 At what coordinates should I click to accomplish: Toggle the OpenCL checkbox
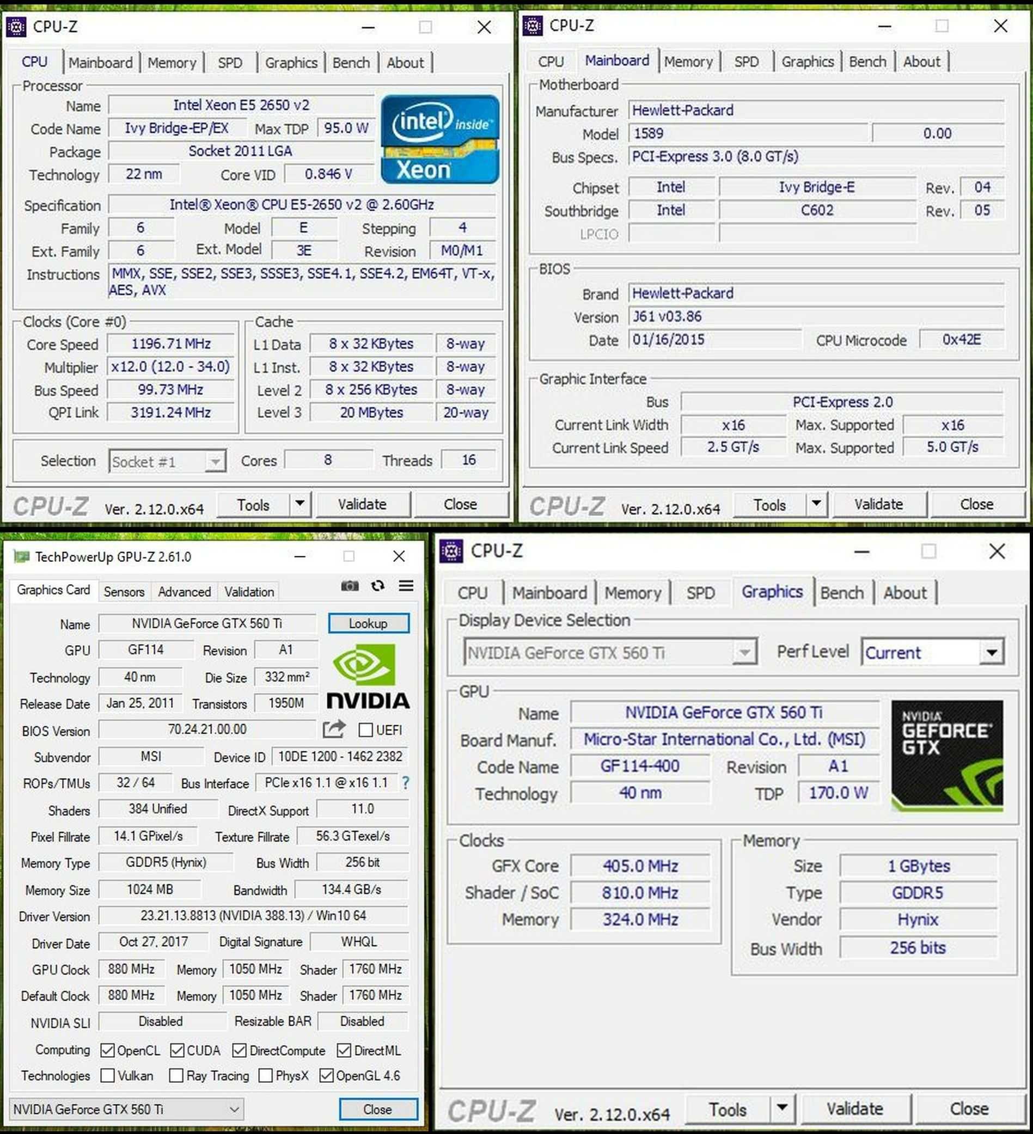click(107, 1050)
